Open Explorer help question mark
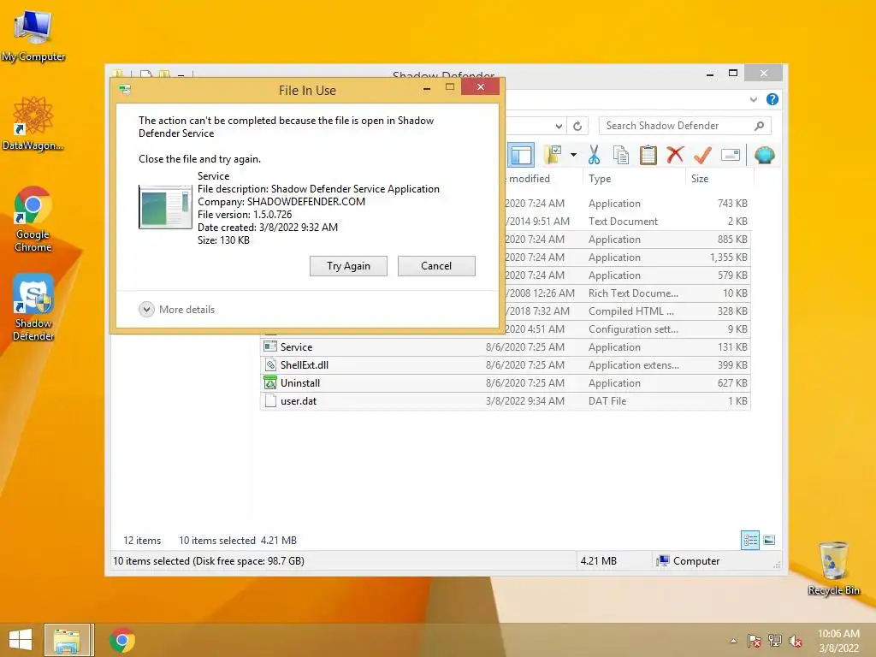This screenshot has height=657, width=876. tap(772, 99)
